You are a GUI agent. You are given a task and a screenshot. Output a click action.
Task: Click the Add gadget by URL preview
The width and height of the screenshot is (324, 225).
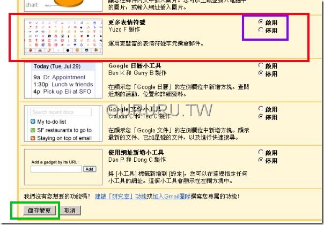[63, 167]
